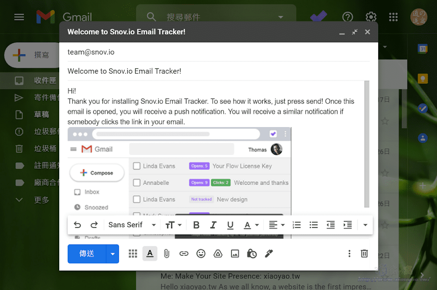Open the Gmail settings gear
The image size is (437, 290).
click(x=370, y=17)
